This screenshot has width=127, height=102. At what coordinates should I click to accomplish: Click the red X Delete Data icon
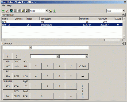(x=7, y=11)
